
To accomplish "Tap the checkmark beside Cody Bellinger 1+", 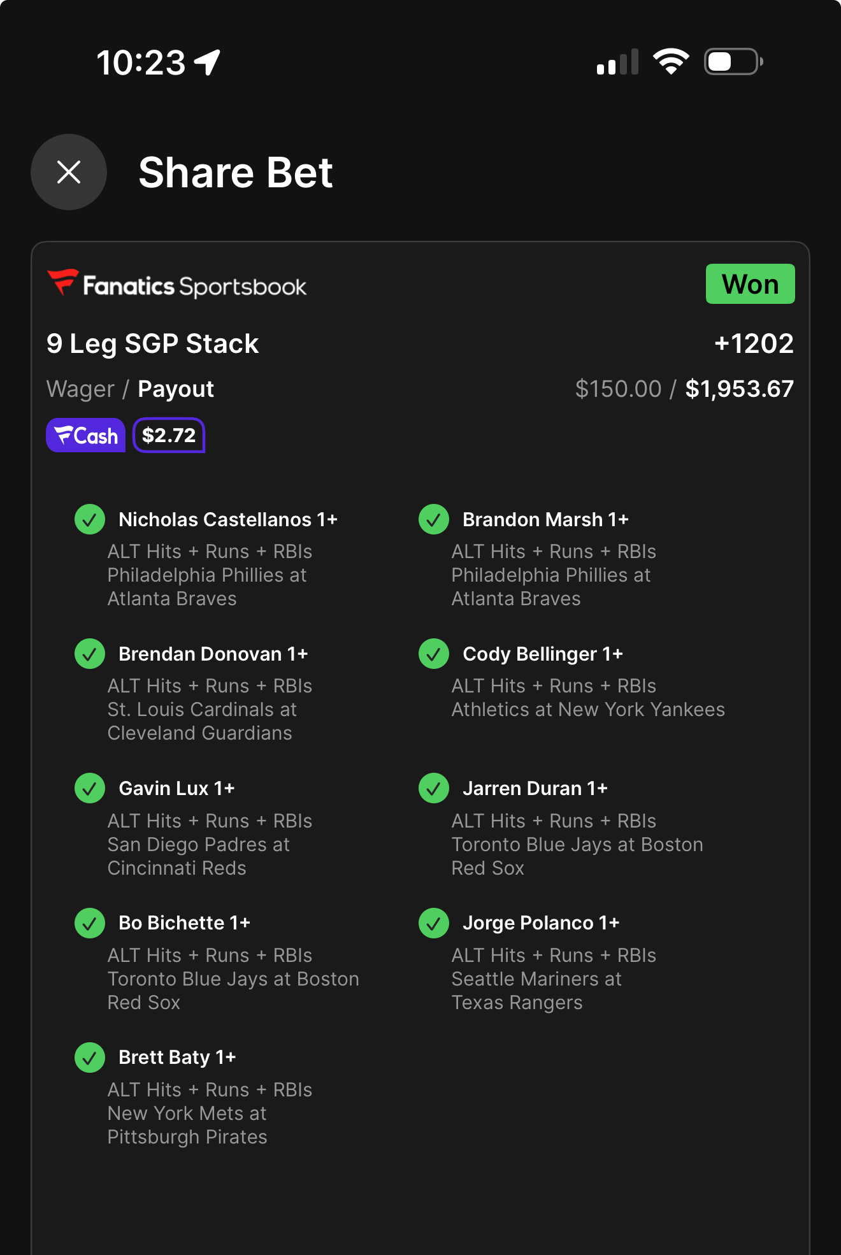I will coord(434,654).
